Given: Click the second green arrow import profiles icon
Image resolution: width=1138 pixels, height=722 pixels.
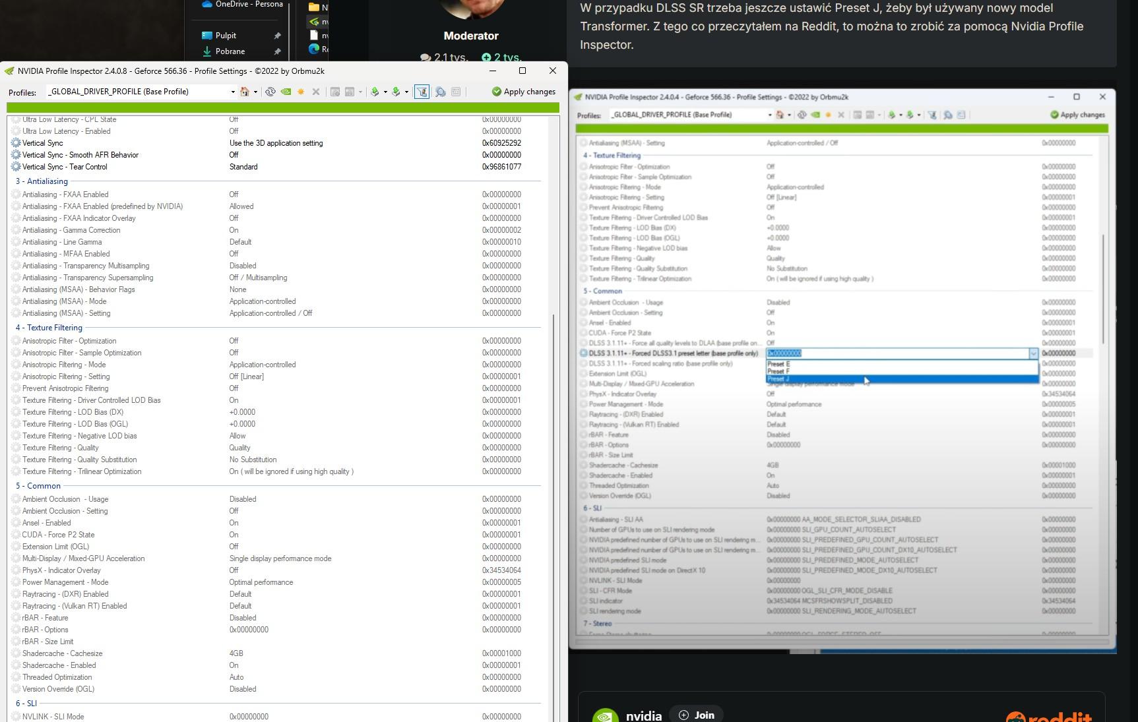Looking at the screenshot, I should click(396, 92).
